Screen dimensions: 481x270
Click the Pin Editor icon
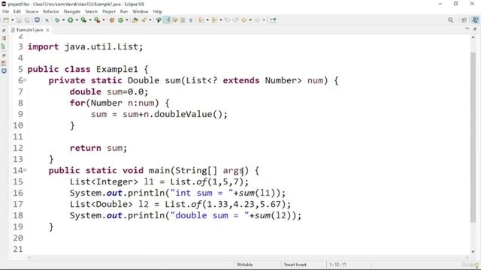point(273,20)
